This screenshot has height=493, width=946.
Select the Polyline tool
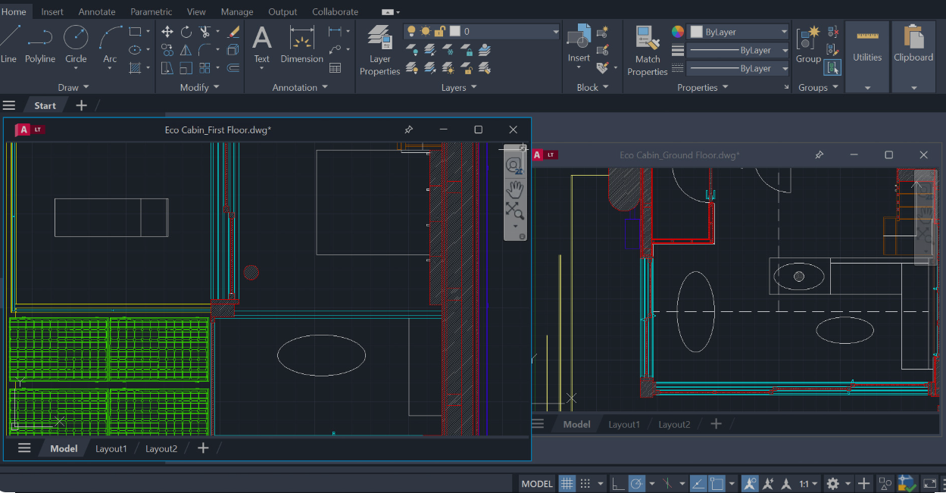click(x=39, y=44)
